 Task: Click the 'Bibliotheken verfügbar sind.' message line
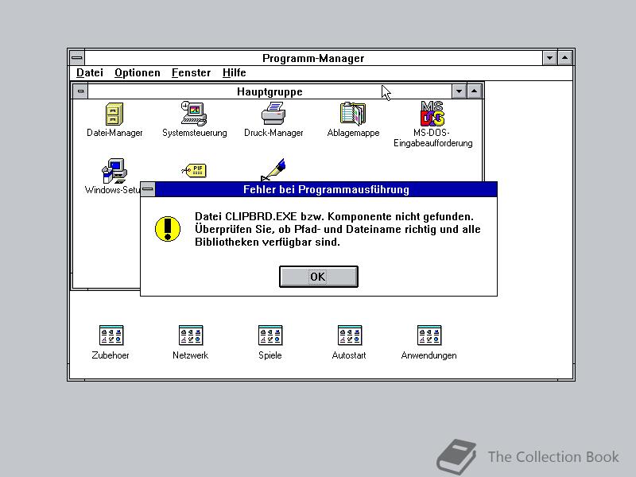[x=267, y=242]
